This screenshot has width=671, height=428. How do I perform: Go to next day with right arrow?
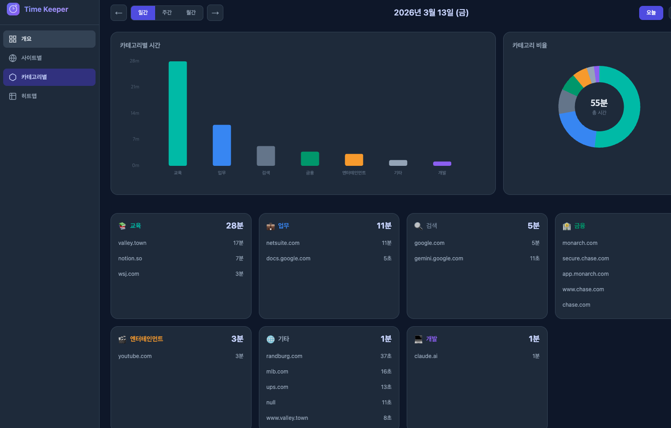coord(215,13)
